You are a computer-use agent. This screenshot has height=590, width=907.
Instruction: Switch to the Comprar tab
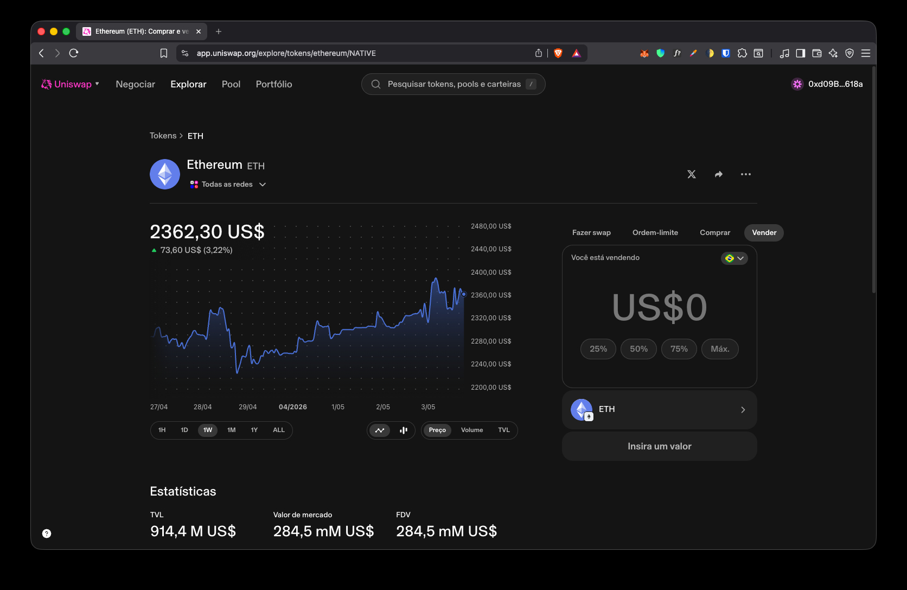pos(715,233)
